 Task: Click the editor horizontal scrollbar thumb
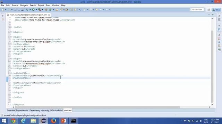(x=97, y=107)
